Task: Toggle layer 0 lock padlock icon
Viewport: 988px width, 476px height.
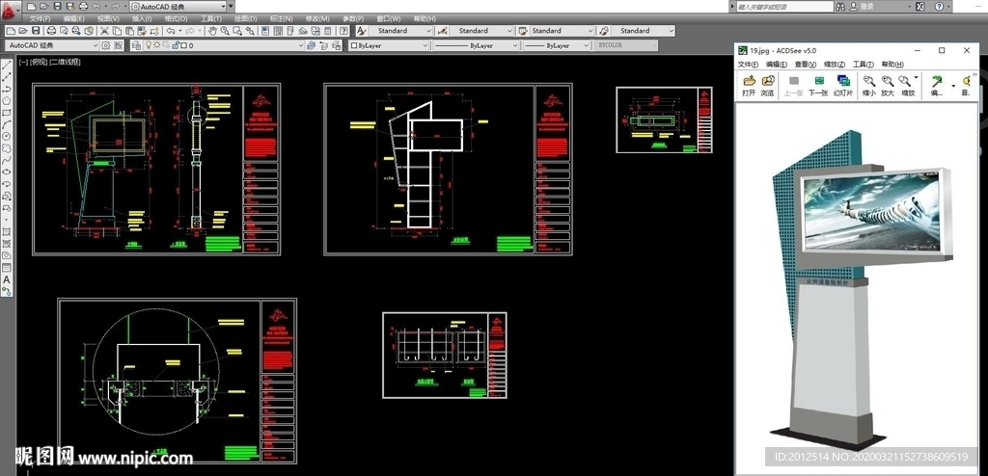Action: pyautogui.click(x=176, y=45)
